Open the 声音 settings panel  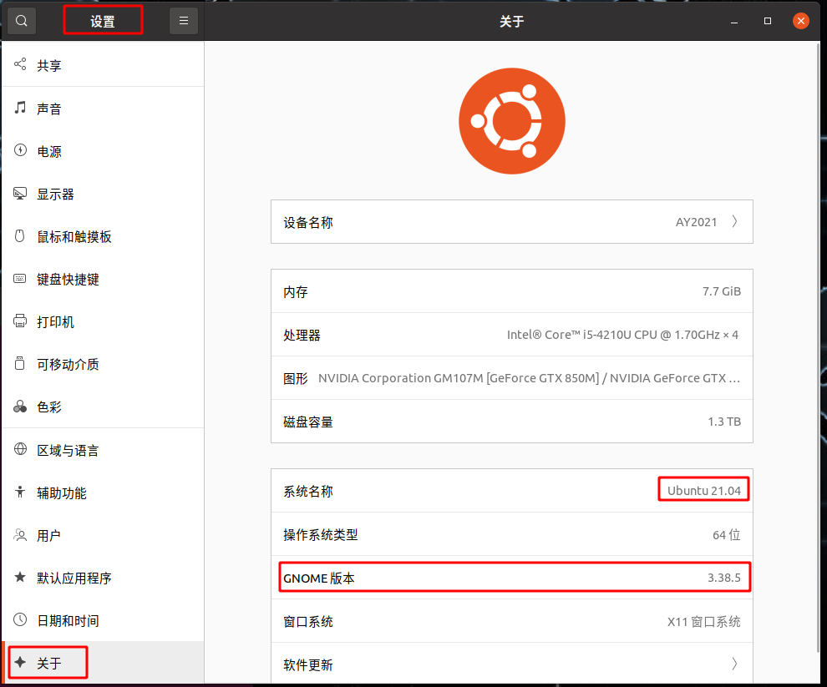point(103,108)
